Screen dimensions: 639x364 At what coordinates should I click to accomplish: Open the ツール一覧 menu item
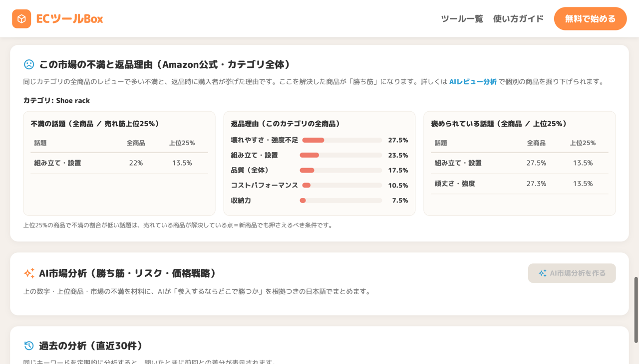(462, 19)
